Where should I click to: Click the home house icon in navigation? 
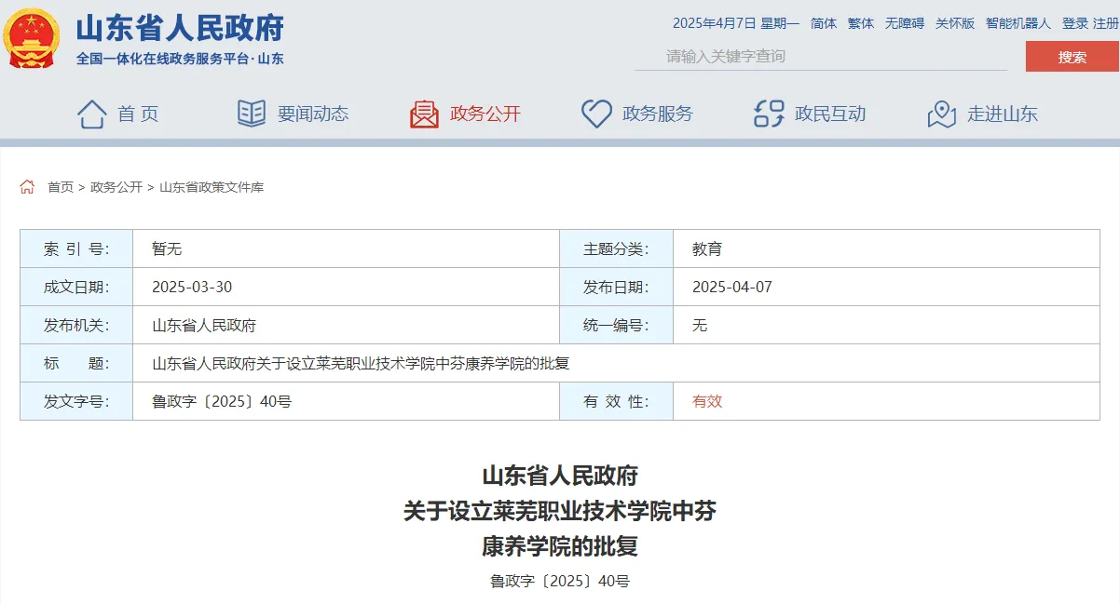pos(91,114)
